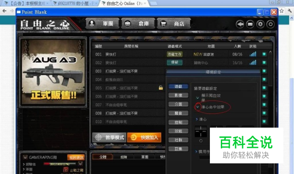294x174 pixels.
Task: Click the teal join icon on room 010
Action: tap(264, 121)
